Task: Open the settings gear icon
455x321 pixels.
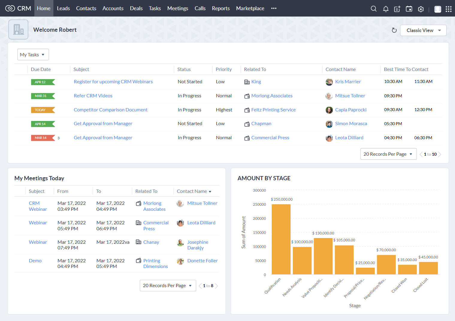Action: 421,9
